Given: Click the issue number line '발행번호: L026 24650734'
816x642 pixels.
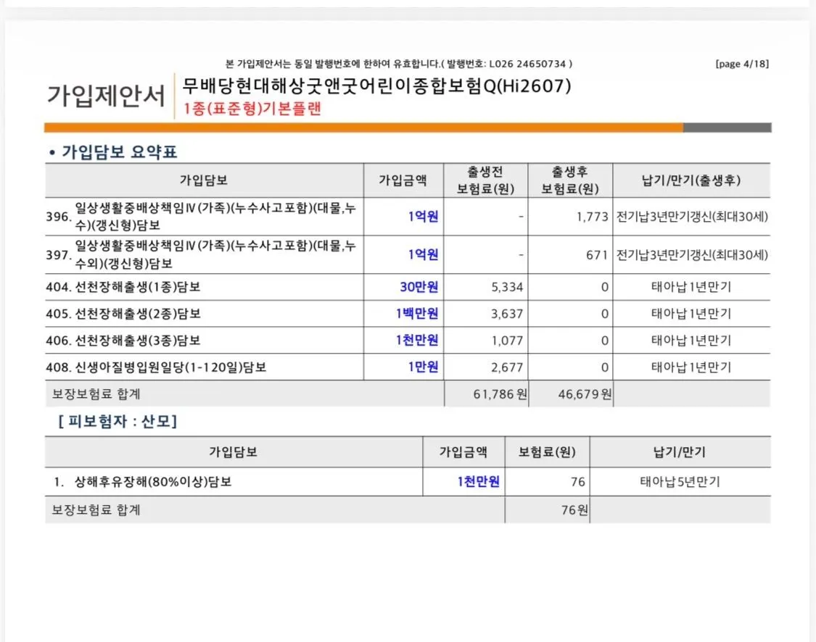Looking at the screenshot, I should point(506,64).
